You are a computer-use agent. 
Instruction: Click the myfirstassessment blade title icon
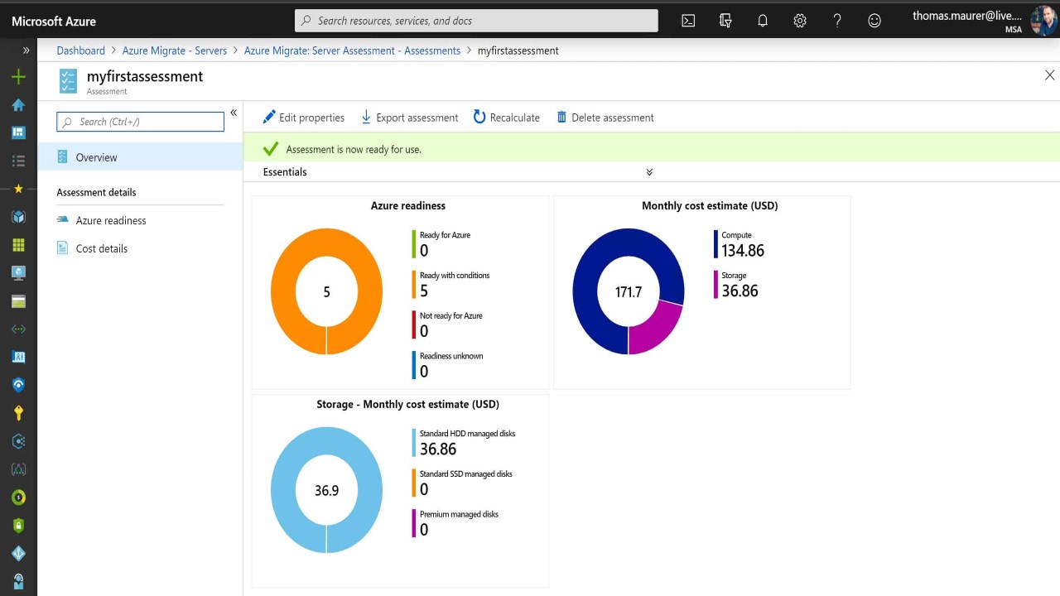point(68,81)
